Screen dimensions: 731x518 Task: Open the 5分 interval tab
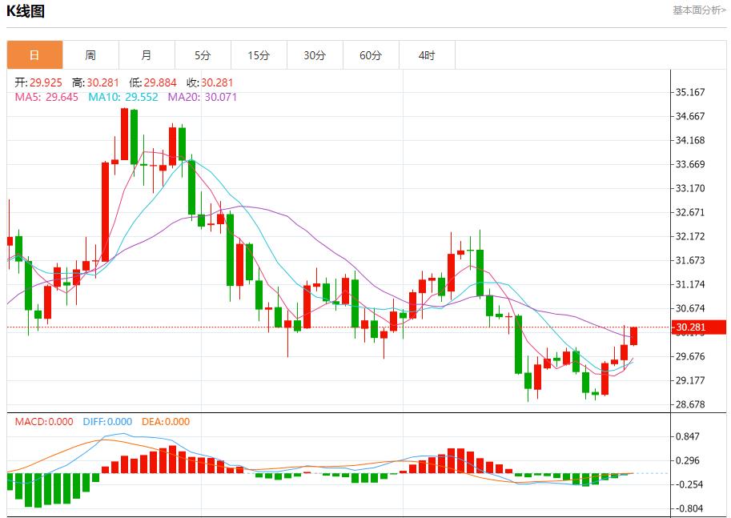(203, 55)
